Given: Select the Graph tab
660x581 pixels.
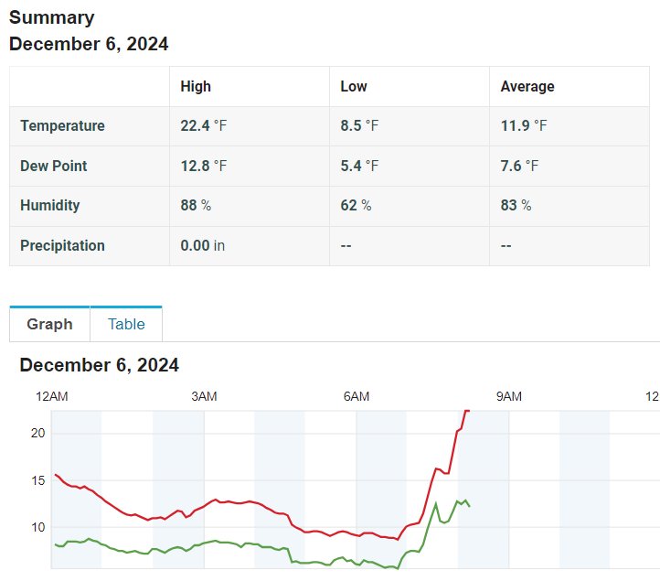Looking at the screenshot, I should tap(49, 324).
